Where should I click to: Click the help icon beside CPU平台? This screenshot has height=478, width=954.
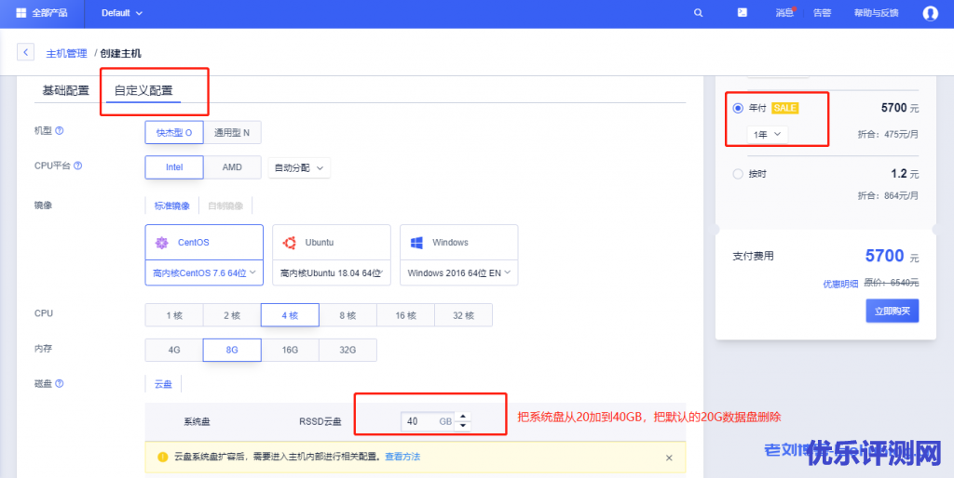pyautogui.click(x=78, y=166)
